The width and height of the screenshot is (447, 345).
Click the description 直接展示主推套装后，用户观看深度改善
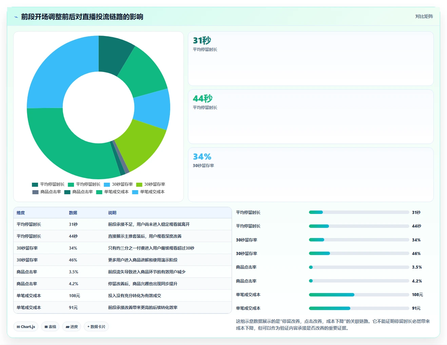pyautogui.click(x=145, y=236)
